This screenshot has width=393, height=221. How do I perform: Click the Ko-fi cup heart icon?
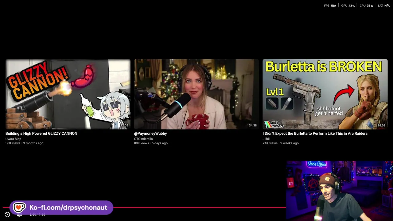19,207
